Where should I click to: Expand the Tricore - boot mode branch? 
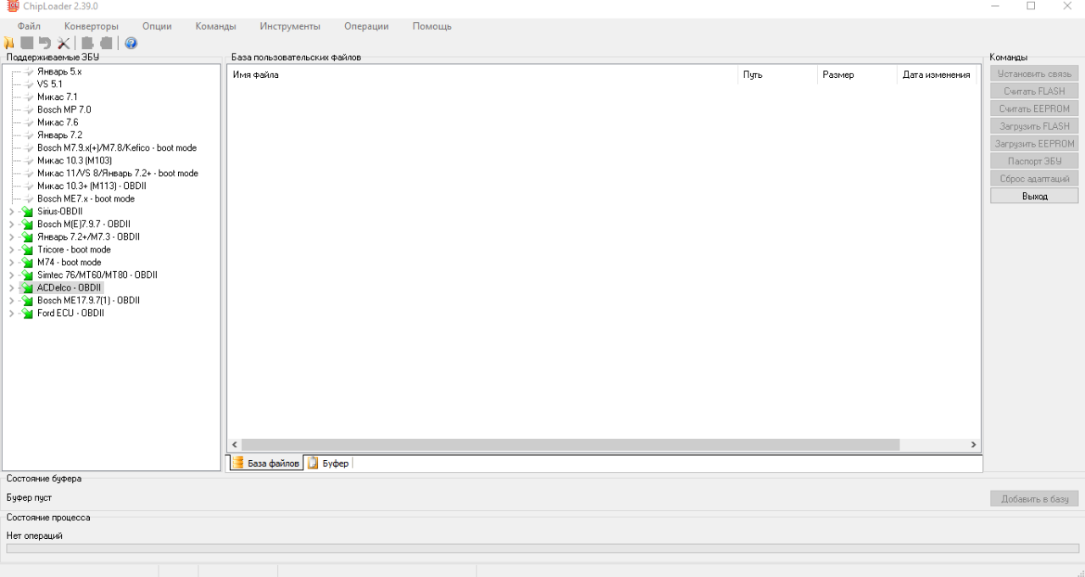[x=11, y=250]
